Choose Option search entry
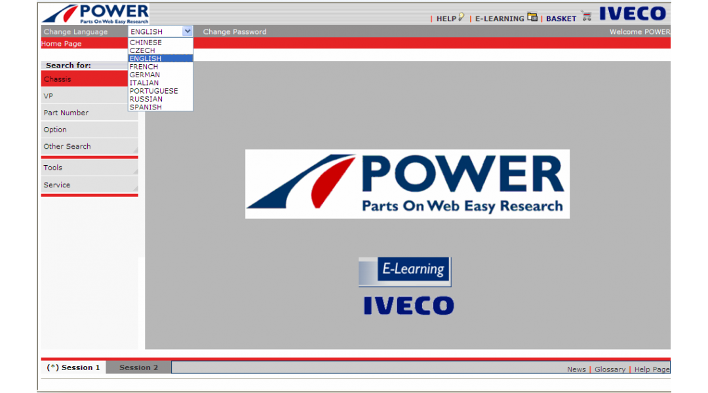 point(89,130)
